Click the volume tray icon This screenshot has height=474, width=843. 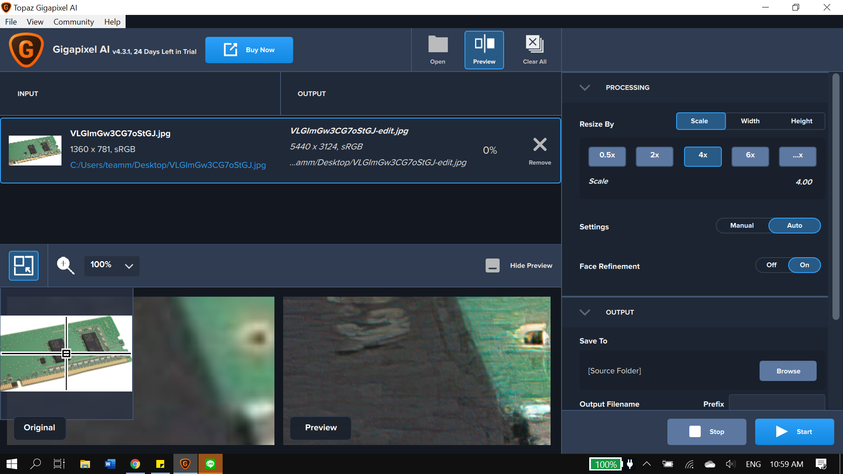click(x=731, y=464)
